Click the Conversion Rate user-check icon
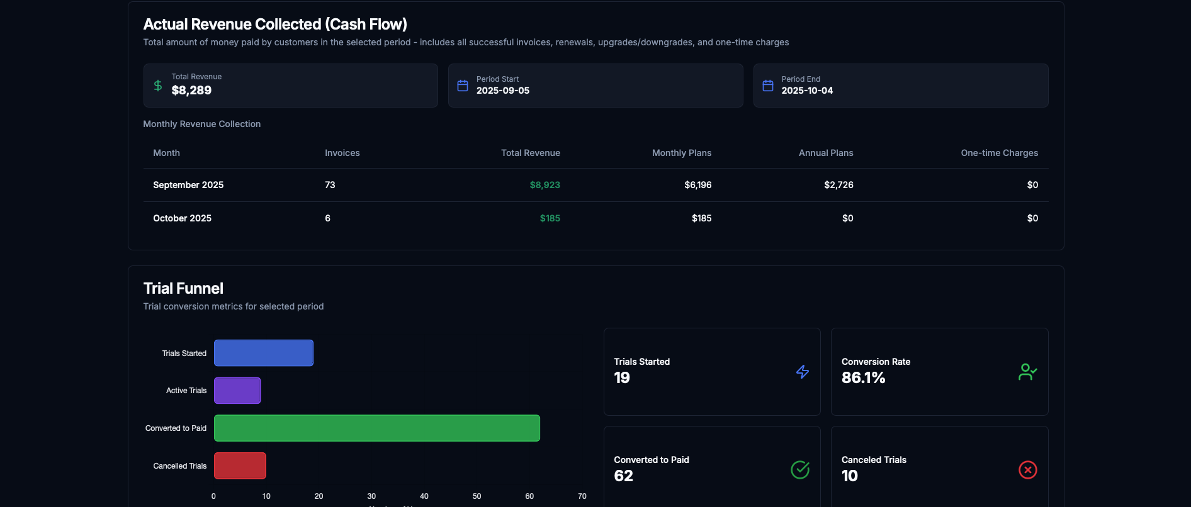1191x507 pixels. 1027,372
